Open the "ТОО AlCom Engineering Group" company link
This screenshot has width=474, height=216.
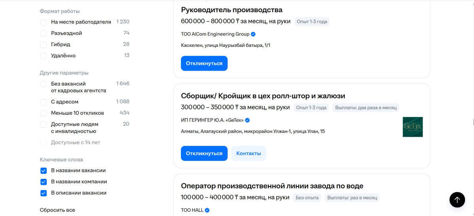[x=215, y=34]
